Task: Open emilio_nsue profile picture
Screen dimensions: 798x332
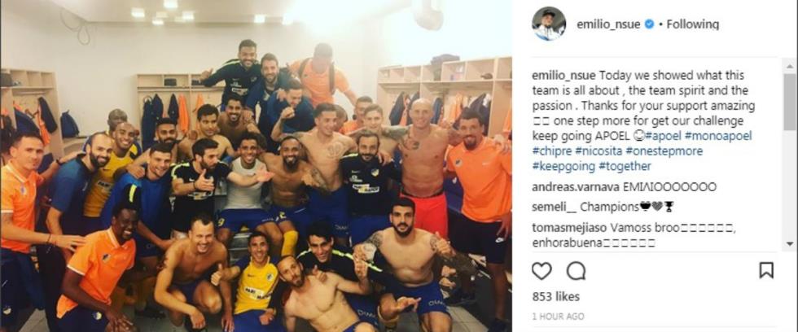Action: coord(549,24)
